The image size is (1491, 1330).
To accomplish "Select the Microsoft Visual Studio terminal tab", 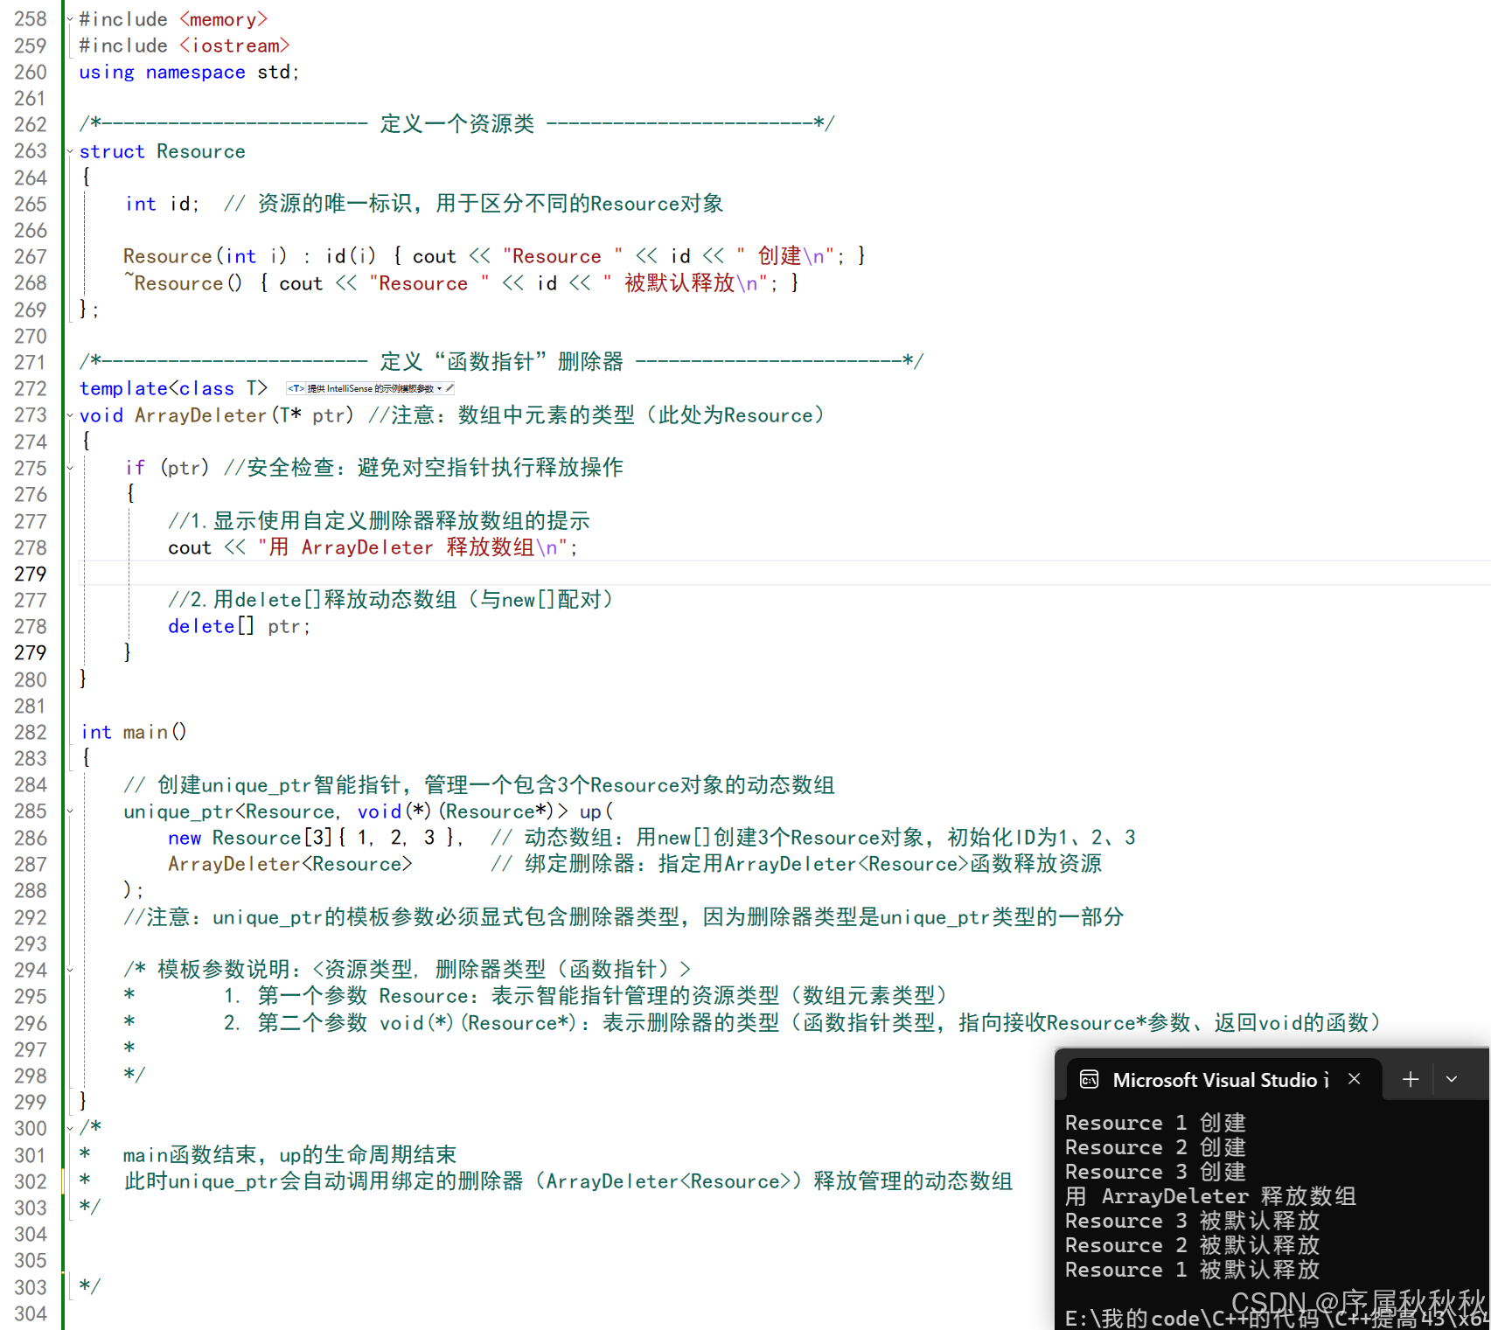I will [x=1220, y=1079].
